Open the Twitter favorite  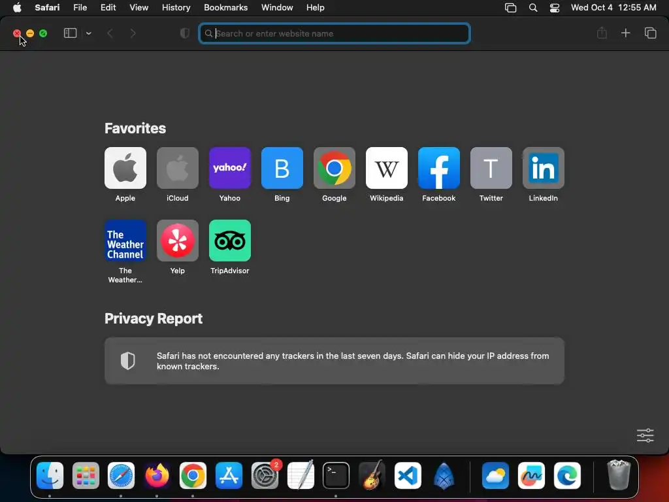[491, 168]
